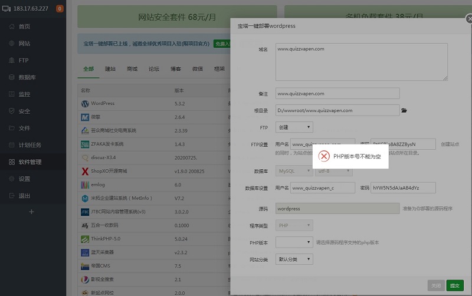Click the MetInfo app icon
Viewport: 472px width, 296px height.
[85, 198]
